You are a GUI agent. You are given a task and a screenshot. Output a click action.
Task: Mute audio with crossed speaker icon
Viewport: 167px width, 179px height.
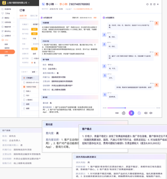(151, 113)
